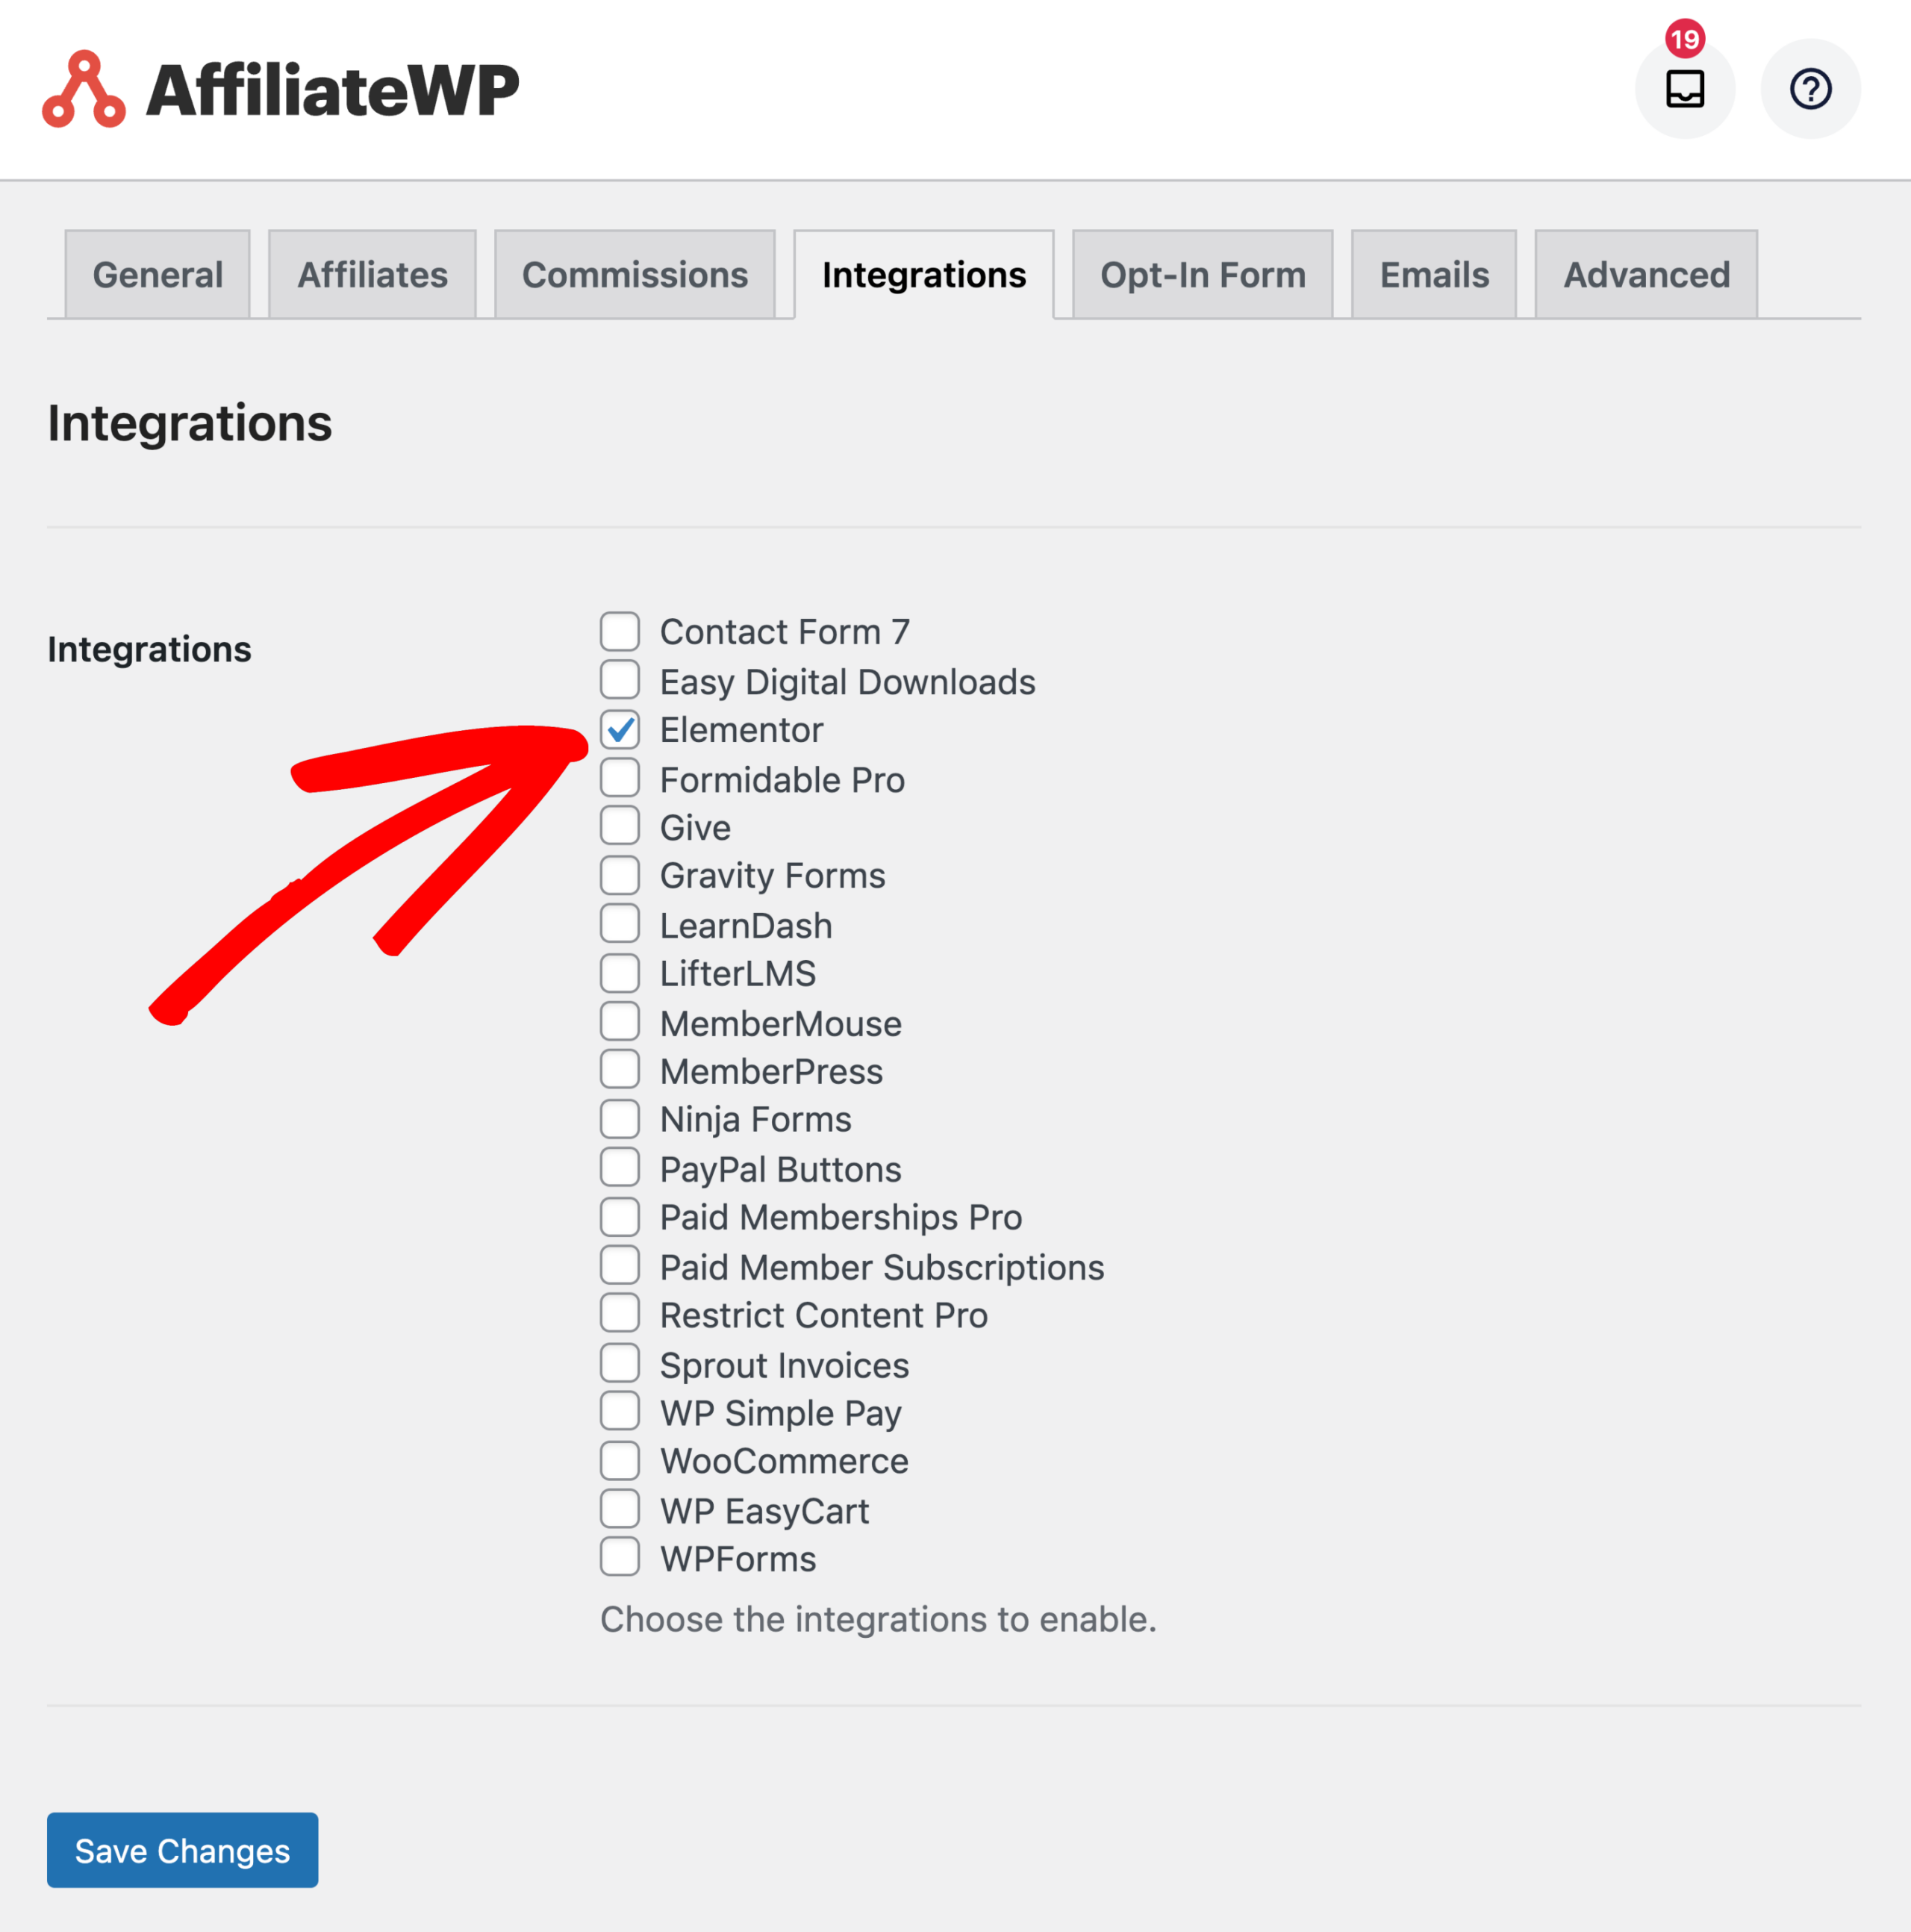The image size is (1911, 1932).
Task: Click the help question mark icon
Action: [1810, 89]
